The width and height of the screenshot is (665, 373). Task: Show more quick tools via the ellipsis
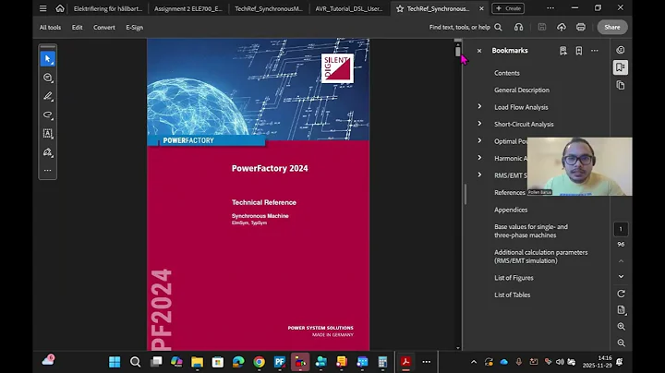[47, 171]
